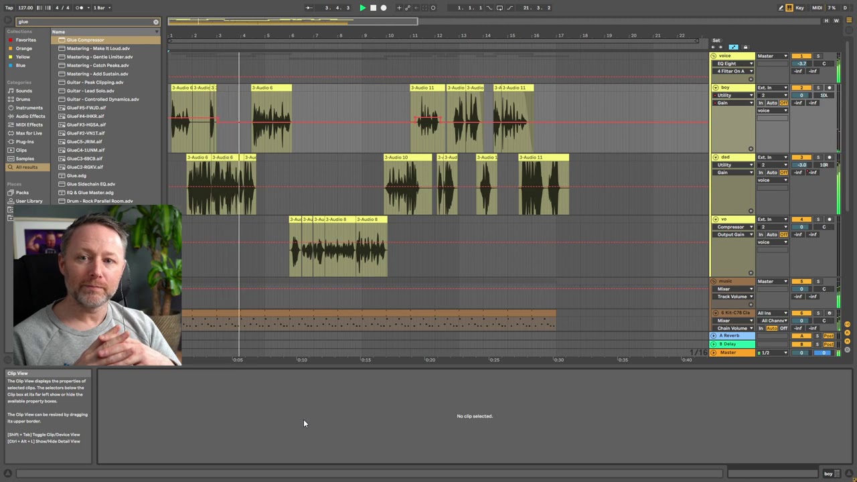Screen dimensions: 857x482
Task: Open Audio Effects category in browser
Action: tap(29, 116)
